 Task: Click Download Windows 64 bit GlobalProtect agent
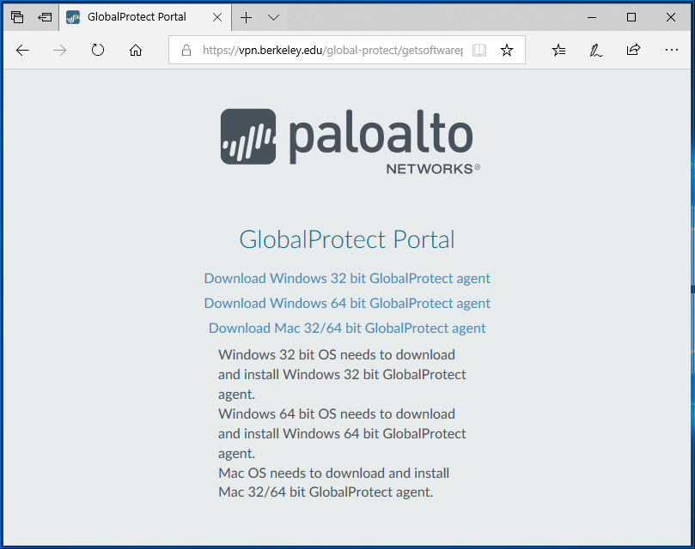pos(347,304)
